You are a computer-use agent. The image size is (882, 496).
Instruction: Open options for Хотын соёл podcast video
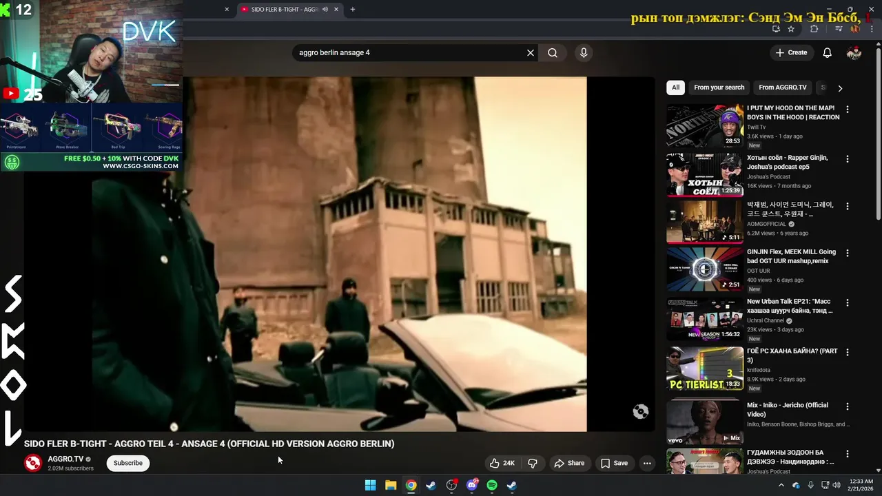(848, 158)
